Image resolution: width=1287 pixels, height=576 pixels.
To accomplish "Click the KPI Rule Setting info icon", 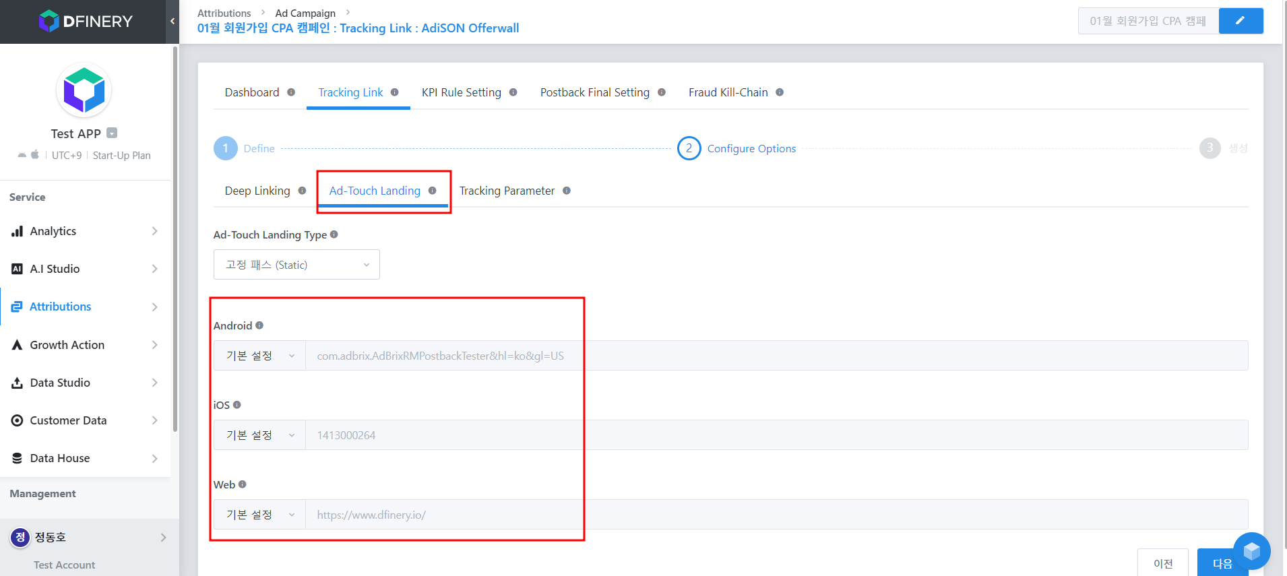I will [x=513, y=92].
